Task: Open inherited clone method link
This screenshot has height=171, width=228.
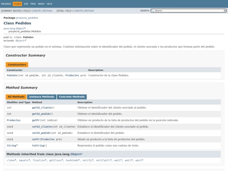Action: pyautogui.click(x=11, y=160)
